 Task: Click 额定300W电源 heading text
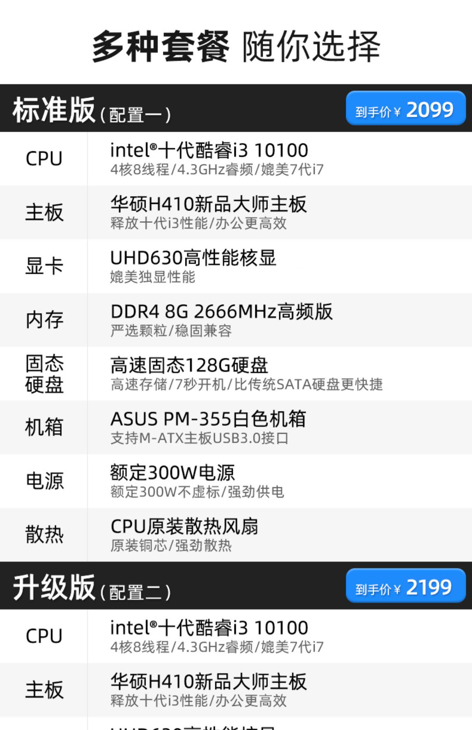coord(172,473)
